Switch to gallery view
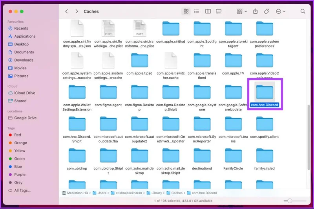Image resolution: width=314 pixels, height=209 pixels. point(219,11)
